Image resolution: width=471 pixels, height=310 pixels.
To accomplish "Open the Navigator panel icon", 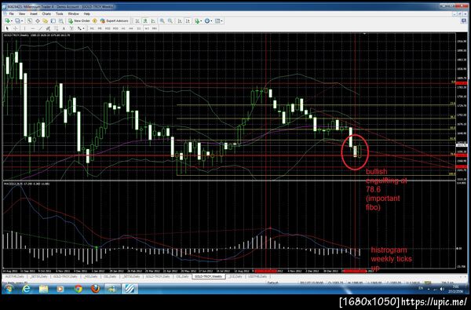I will tap(45, 20).
